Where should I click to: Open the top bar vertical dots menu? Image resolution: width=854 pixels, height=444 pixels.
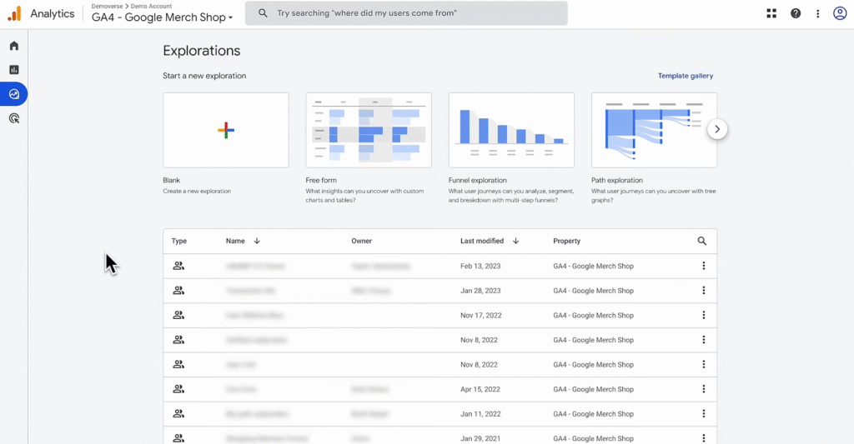tap(817, 13)
